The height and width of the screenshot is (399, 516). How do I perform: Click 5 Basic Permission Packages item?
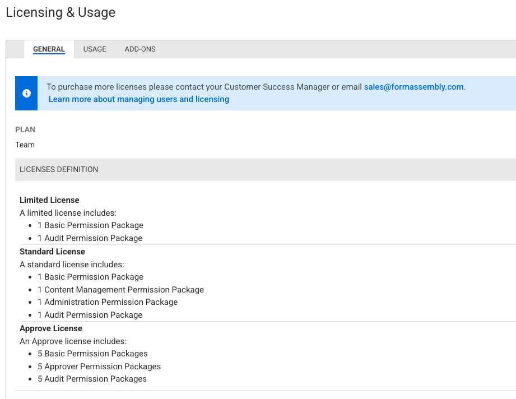pyautogui.click(x=93, y=354)
